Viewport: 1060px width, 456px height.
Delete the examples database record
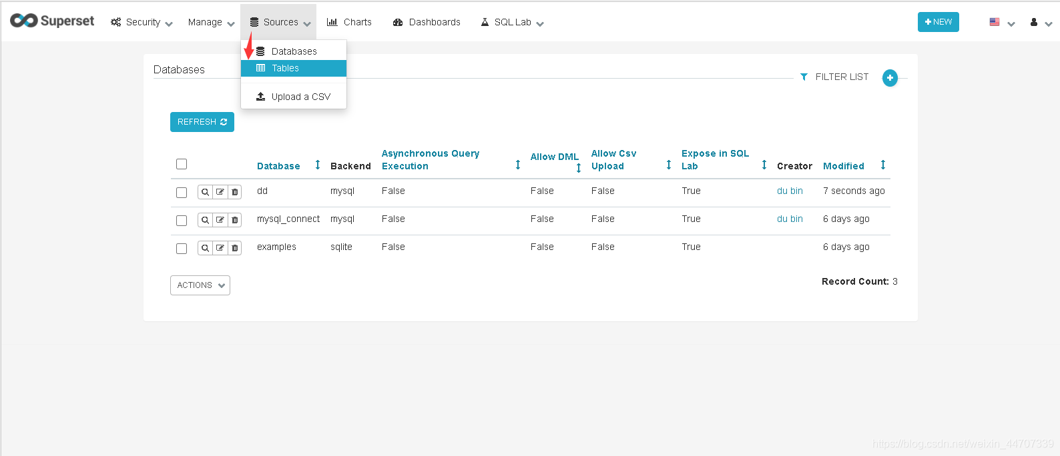(234, 248)
